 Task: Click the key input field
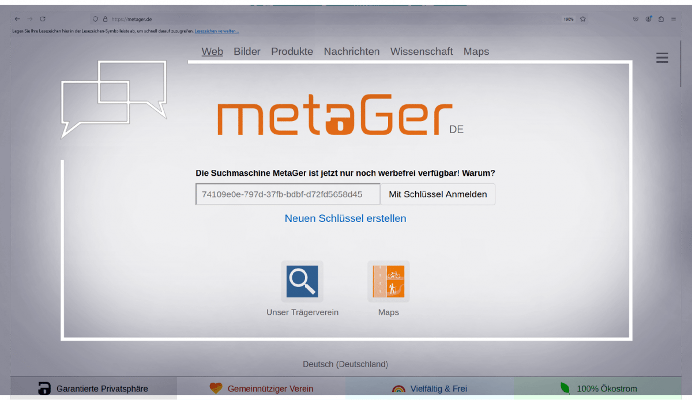(x=288, y=194)
